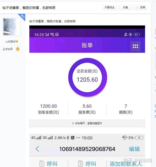This screenshot has width=156, height=167.
Task: Click the 只看楼主 button
Action: tap(109, 8)
